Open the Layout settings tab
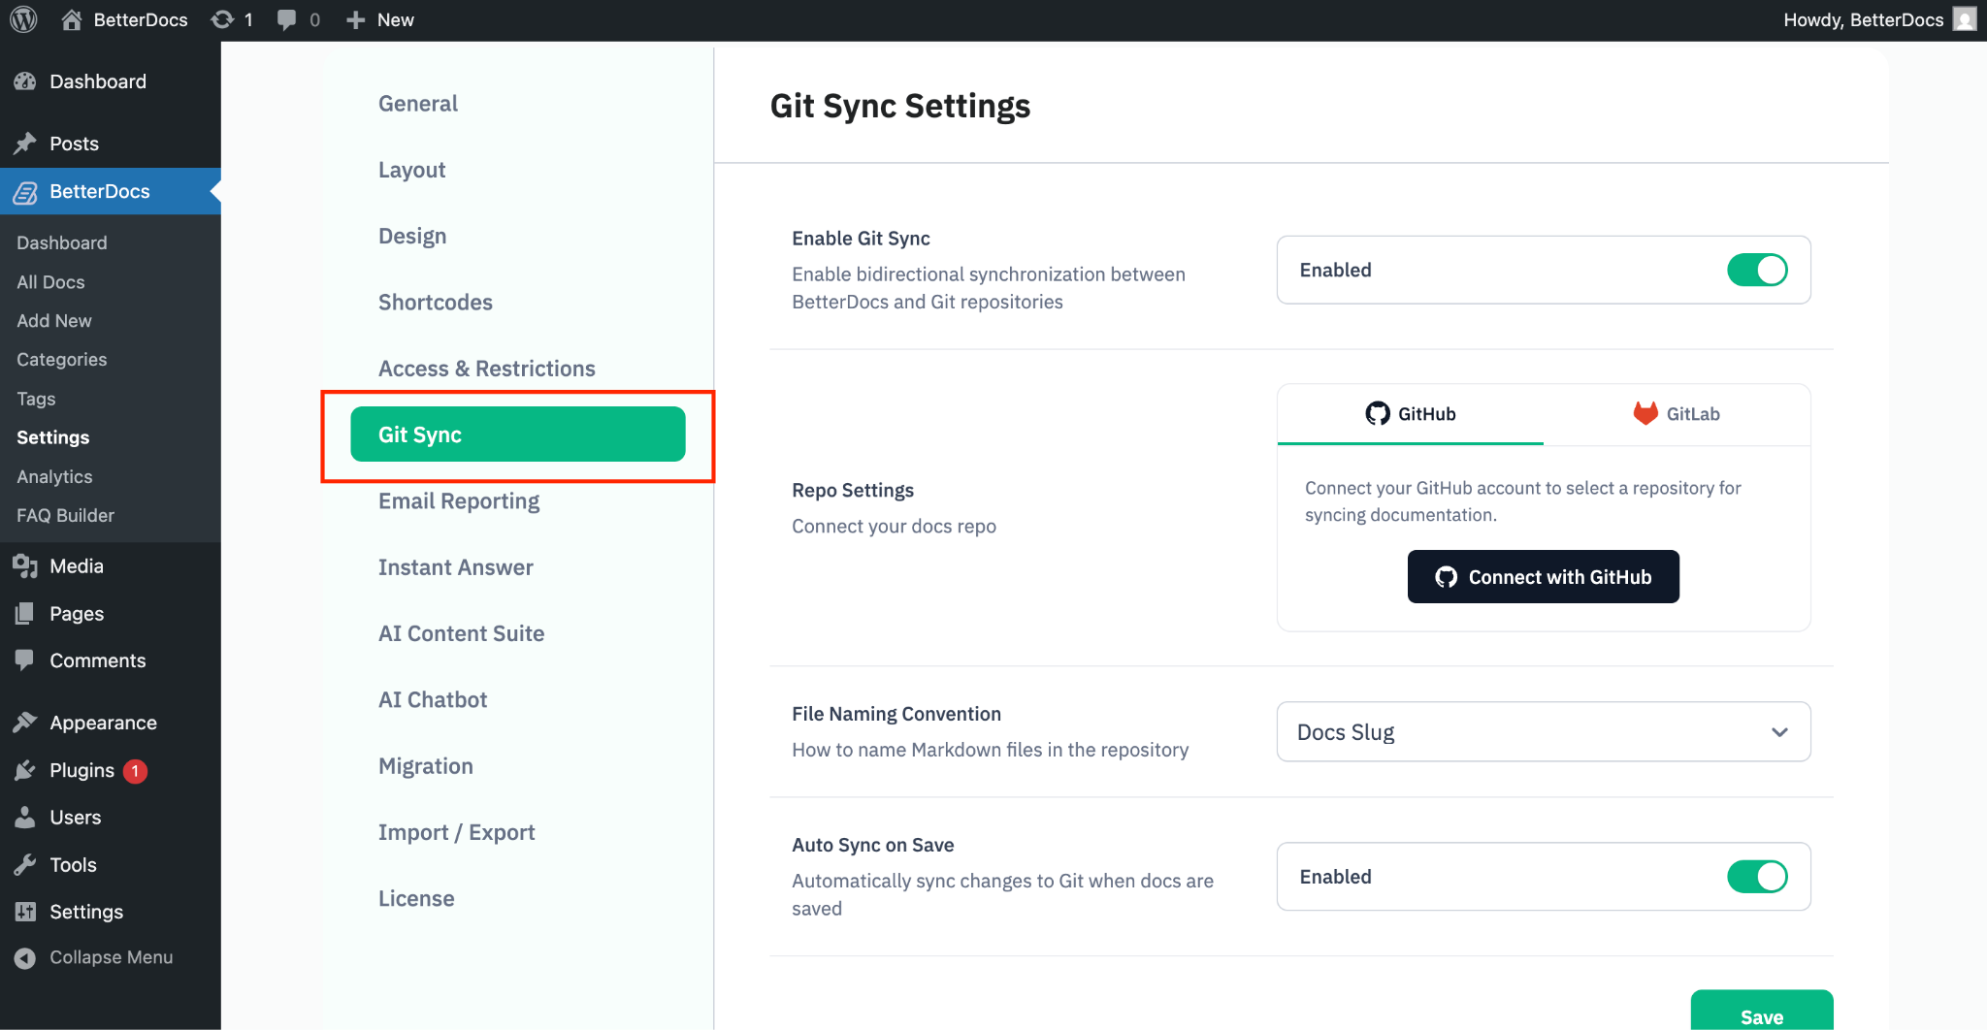Image resolution: width=1987 pixels, height=1030 pixels. tap(412, 171)
